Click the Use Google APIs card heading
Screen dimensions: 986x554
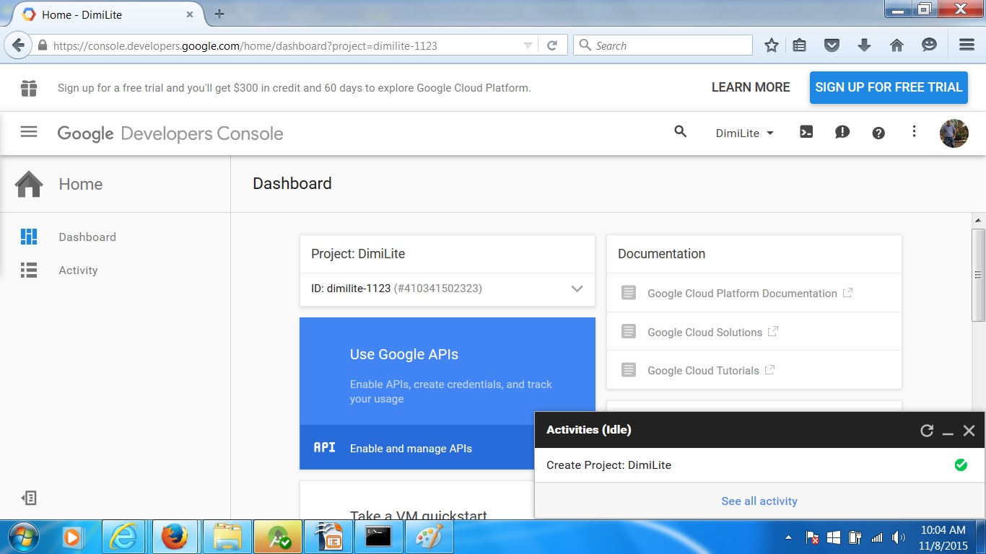click(404, 354)
